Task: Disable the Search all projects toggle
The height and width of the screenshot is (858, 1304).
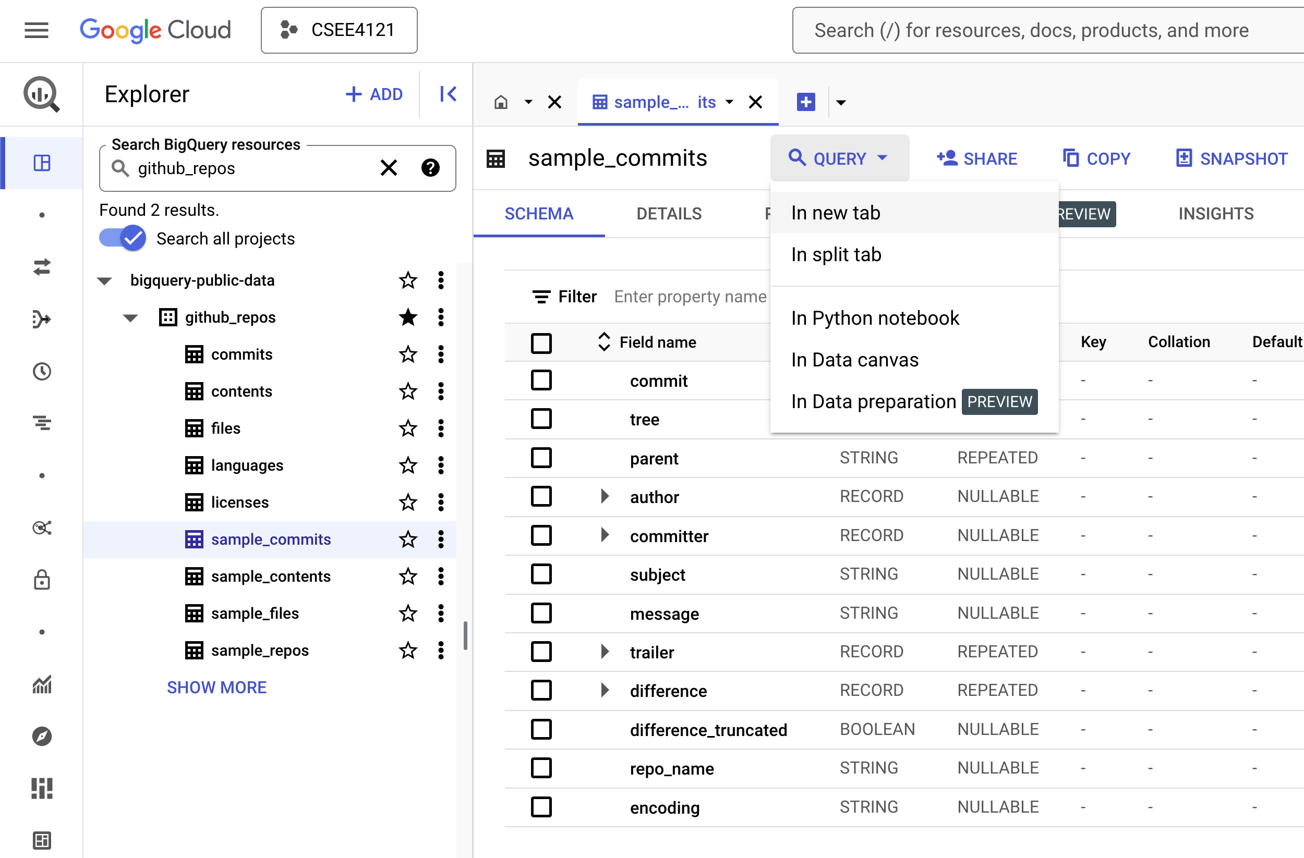Action: 122,238
